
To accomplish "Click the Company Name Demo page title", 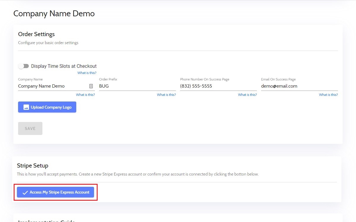I will [54, 14].
